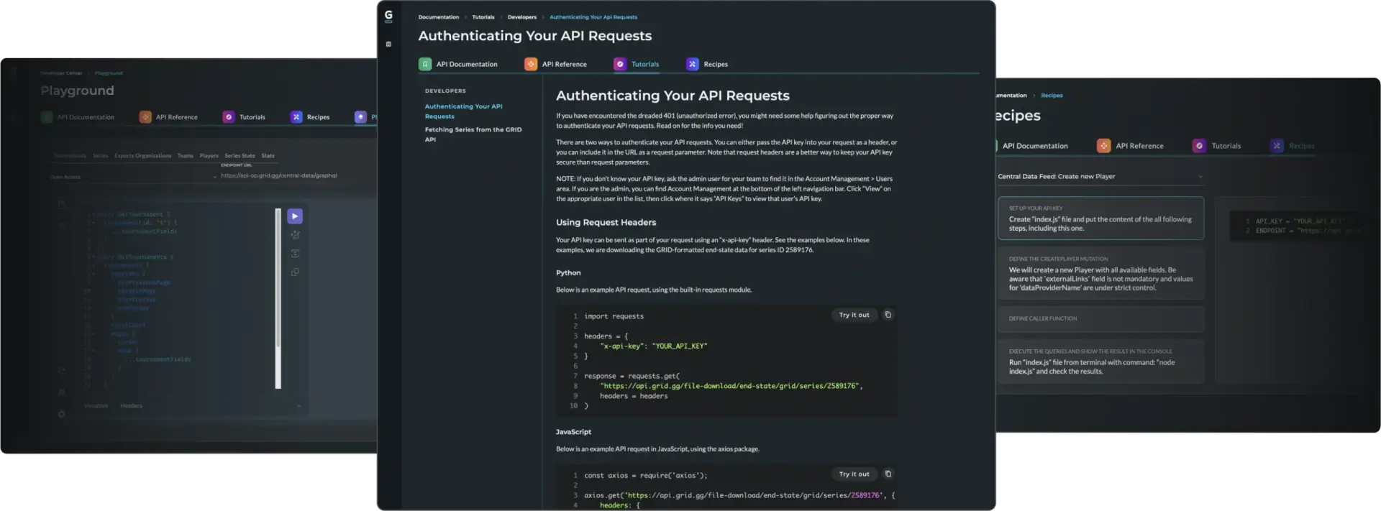Click the GRID logo in the center sidebar

pyautogui.click(x=388, y=16)
